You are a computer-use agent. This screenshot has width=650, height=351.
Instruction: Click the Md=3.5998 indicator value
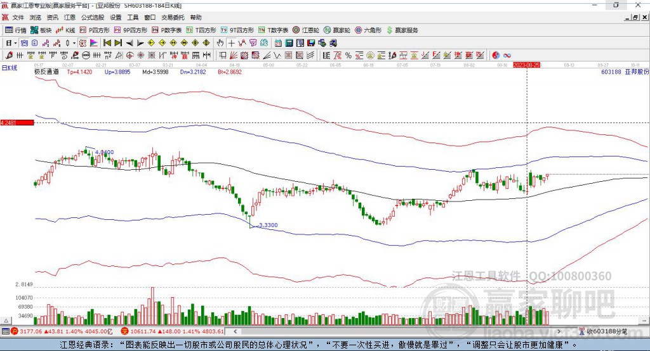tap(156, 72)
